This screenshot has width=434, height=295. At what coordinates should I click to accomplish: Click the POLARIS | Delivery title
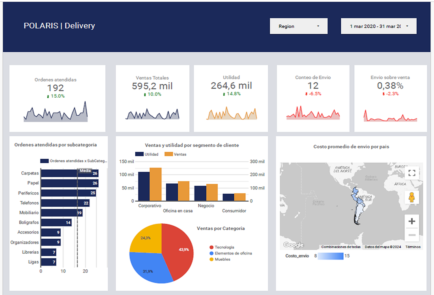click(x=59, y=26)
